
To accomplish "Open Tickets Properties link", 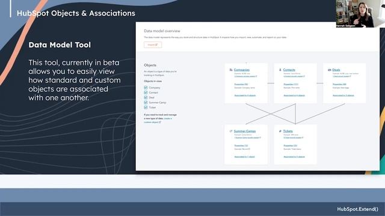I will 290,145.
